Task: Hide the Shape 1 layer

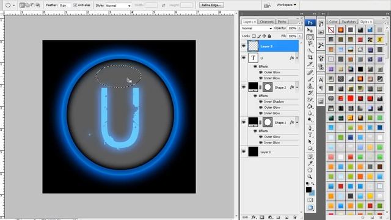Action: [x=244, y=122]
